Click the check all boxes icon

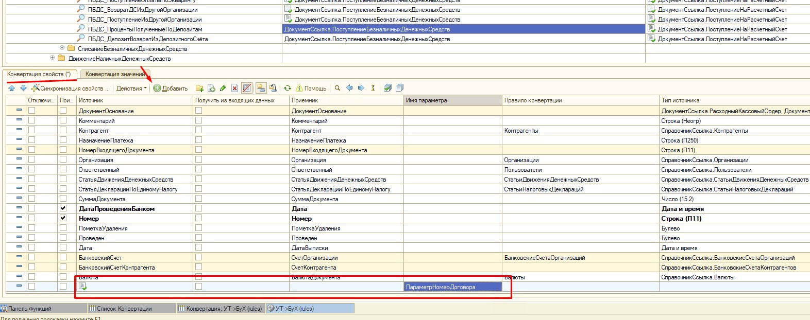point(387,88)
